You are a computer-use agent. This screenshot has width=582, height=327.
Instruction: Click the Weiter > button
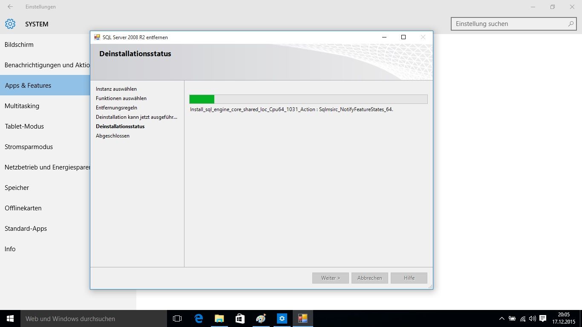[x=330, y=278]
